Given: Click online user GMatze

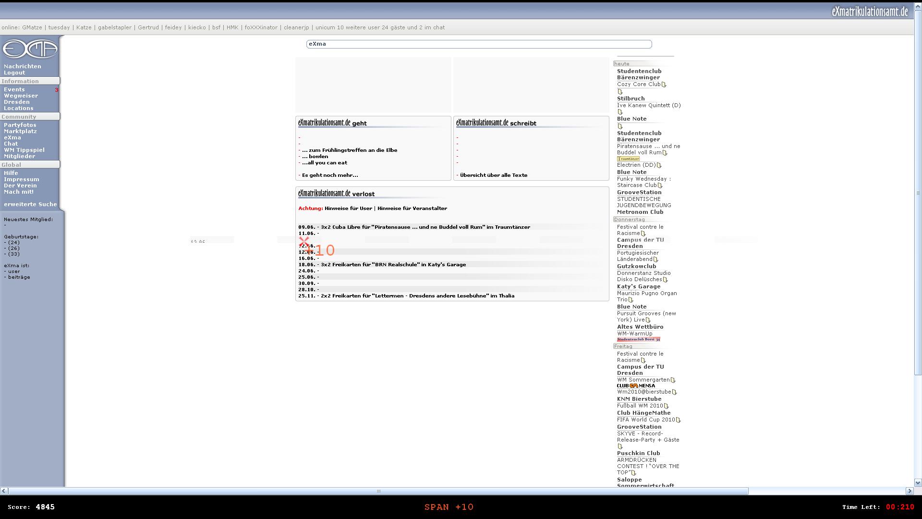Looking at the screenshot, I should tap(32, 27).
